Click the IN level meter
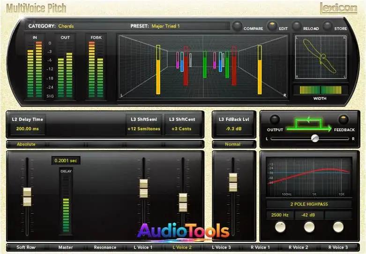The height and width of the screenshot is (254, 366). pyautogui.click(x=35, y=69)
